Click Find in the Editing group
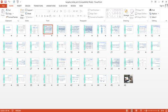Viewport: 168px width, 112px height. click(152, 10)
